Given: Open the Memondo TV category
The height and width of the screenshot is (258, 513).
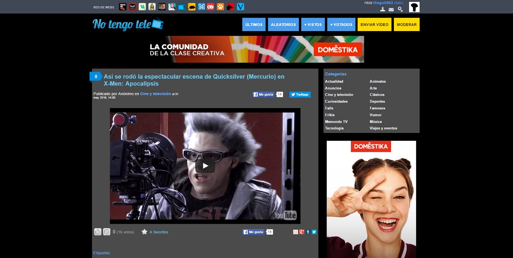Looking at the screenshot, I should pyautogui.click(x=336, y=122).
